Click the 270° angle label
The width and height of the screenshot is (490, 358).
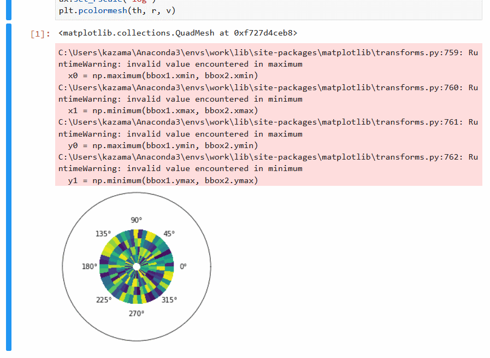[137, 313]
